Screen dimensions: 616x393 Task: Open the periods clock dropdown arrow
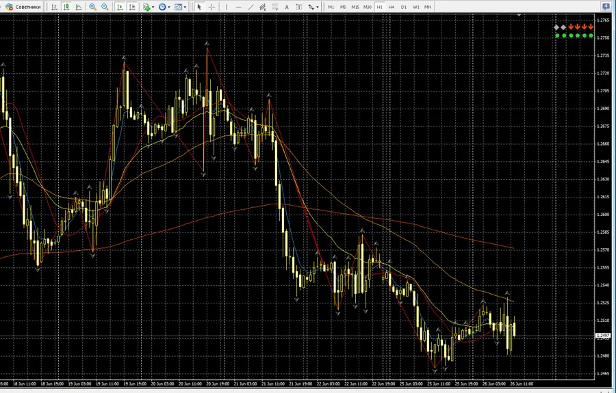[169, 7]
